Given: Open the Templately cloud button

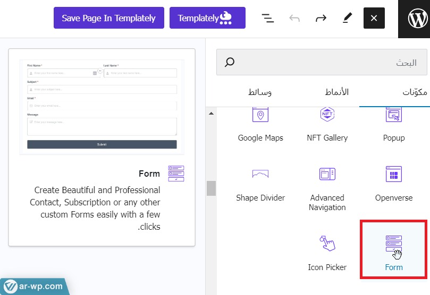Looking at the screenshot, I should pyautogui.click(x=207, y=18).
